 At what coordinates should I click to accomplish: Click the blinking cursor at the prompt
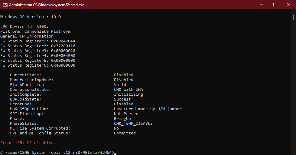[115, 154]
